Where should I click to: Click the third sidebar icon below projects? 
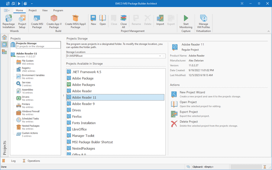(4, 52)
